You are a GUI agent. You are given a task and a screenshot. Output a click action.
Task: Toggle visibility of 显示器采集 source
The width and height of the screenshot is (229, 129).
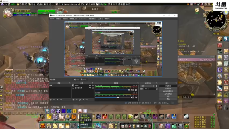click(90, 88)
